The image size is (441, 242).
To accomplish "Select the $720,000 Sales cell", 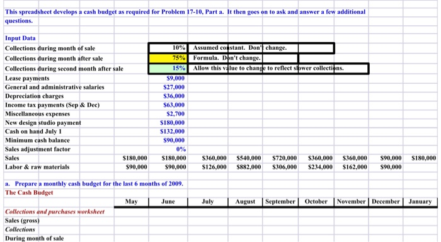I will [284, 158].
